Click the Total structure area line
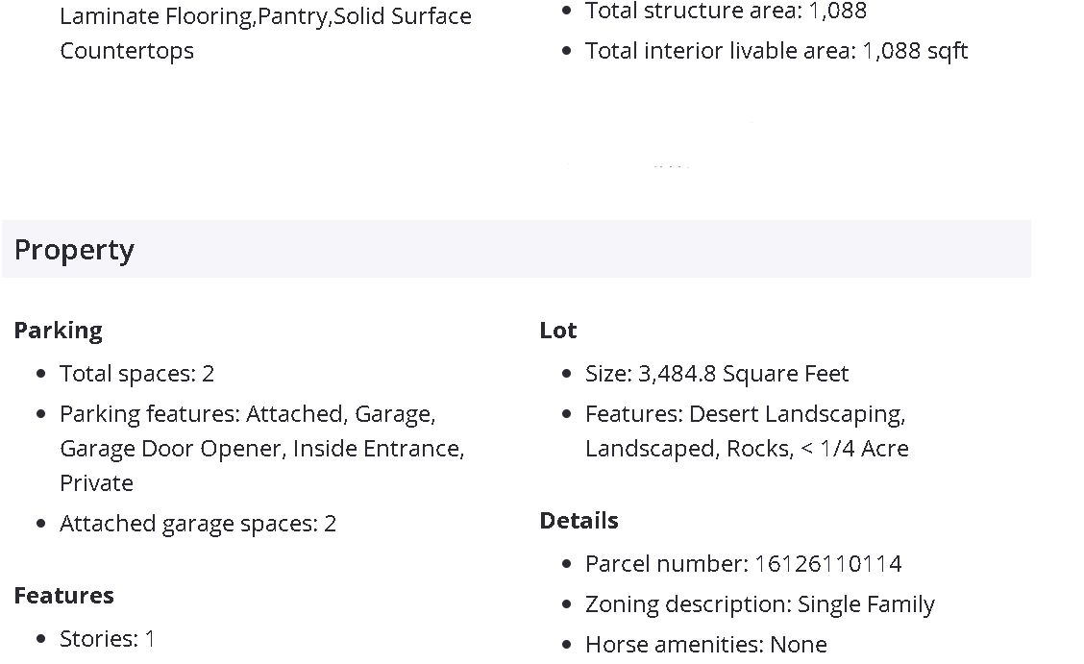This screenshot has height=664, width=1084. point(726,12)
